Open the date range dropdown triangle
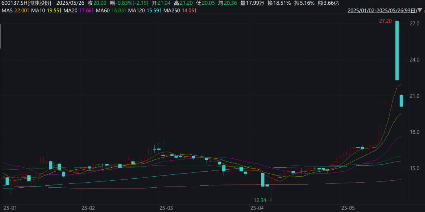Screen dimensions: 425x212 tap(419, 11)
